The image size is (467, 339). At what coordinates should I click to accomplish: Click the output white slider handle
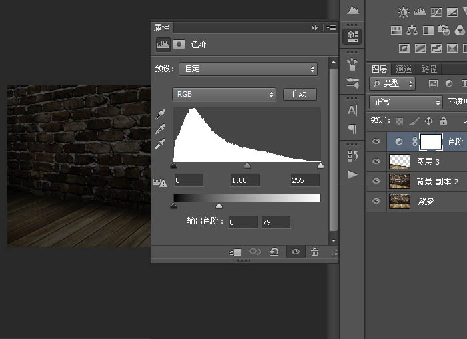219,207
